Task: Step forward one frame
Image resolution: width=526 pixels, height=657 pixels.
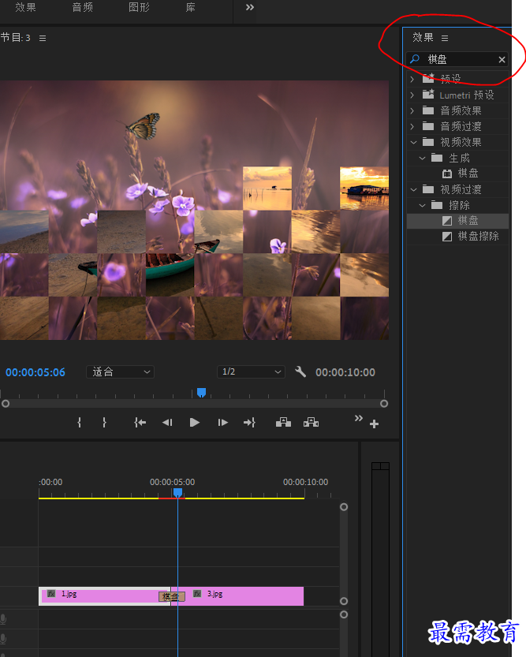Action: tap(223, 423)
